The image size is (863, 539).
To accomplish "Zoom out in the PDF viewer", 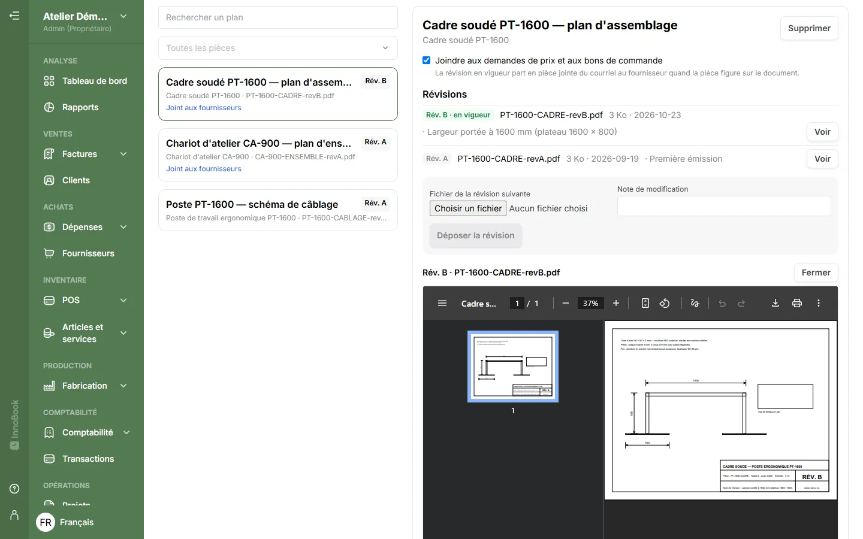I will tap(565, 304).
